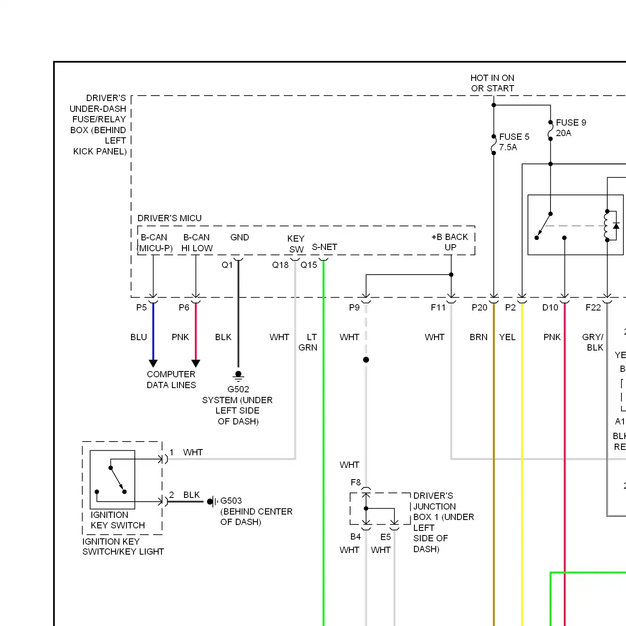This screenshot has width=626, height=626.
Task: Select connector label 'Q1'
Action: pyautogui.click(x=227, y=265)
